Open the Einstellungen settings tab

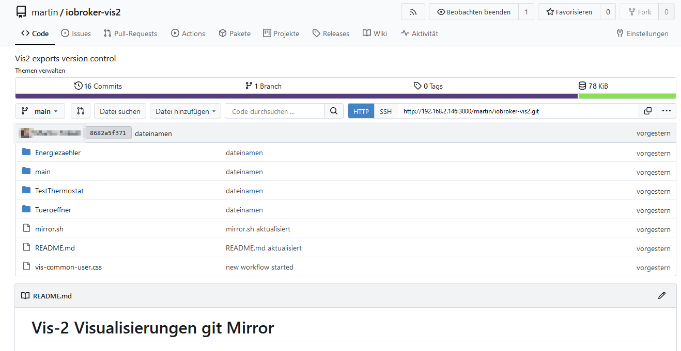tap(642, 34)
